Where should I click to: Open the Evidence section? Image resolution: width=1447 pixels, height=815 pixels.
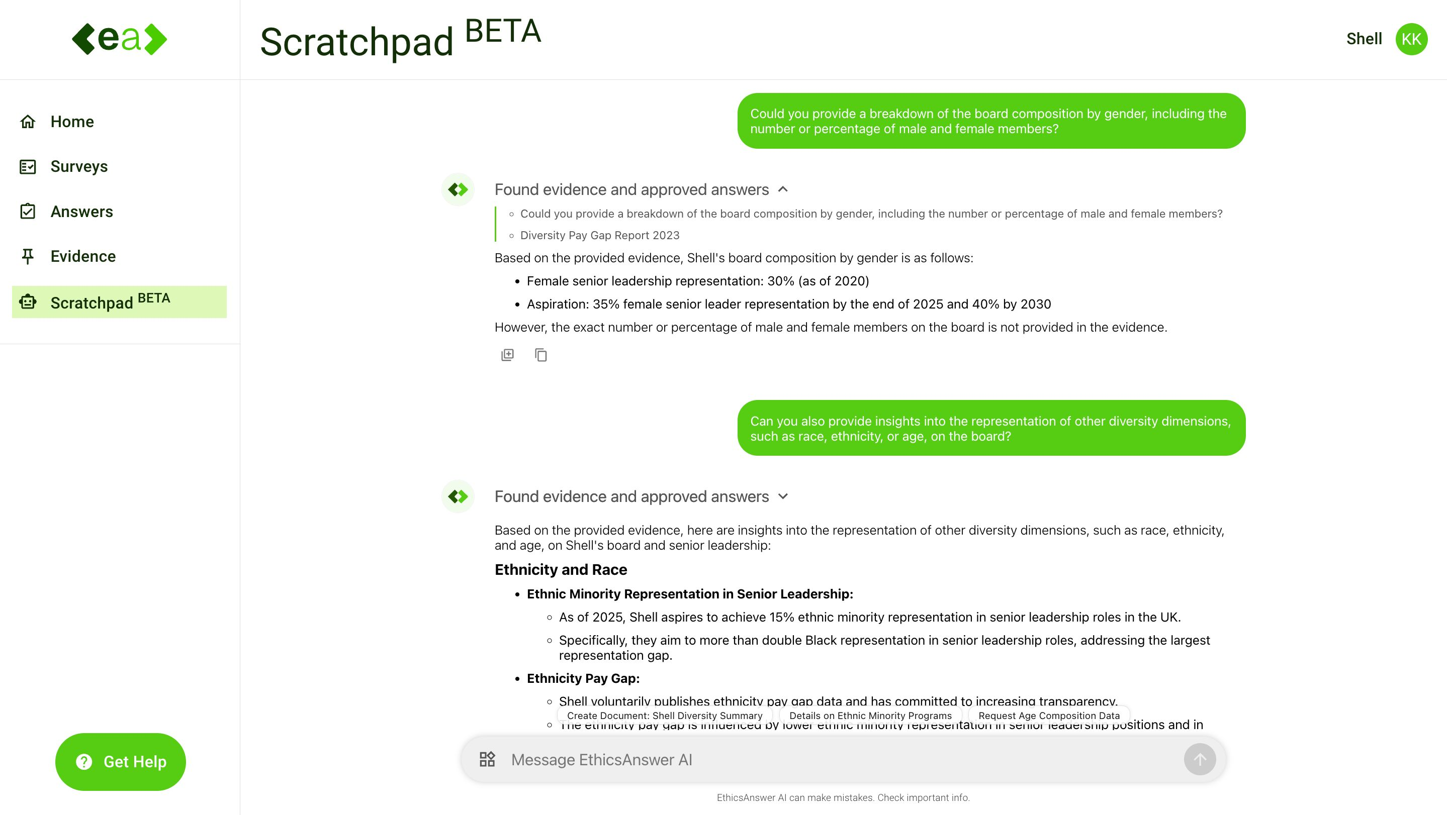pos(82,256)
